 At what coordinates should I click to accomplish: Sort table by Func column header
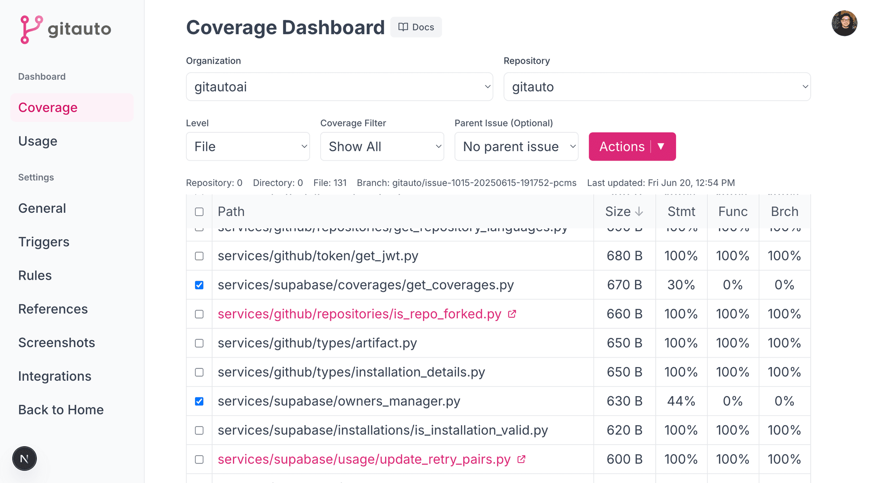tap(733, 211)
